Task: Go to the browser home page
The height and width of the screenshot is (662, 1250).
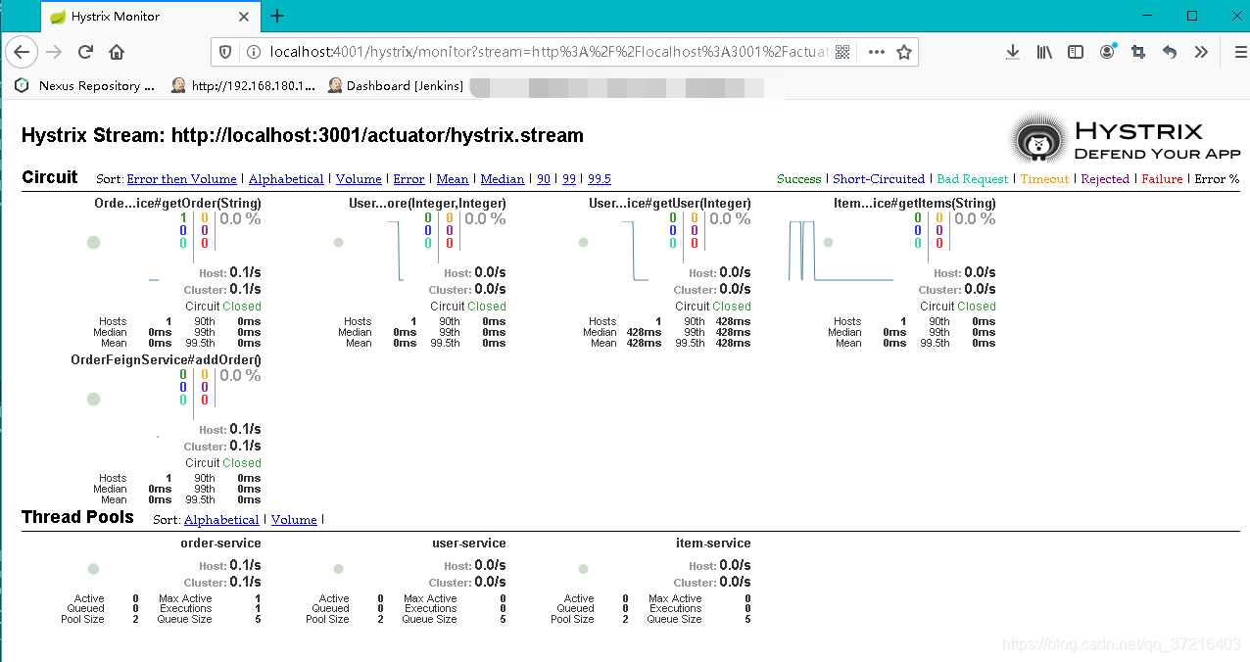Action: [117, 52]
